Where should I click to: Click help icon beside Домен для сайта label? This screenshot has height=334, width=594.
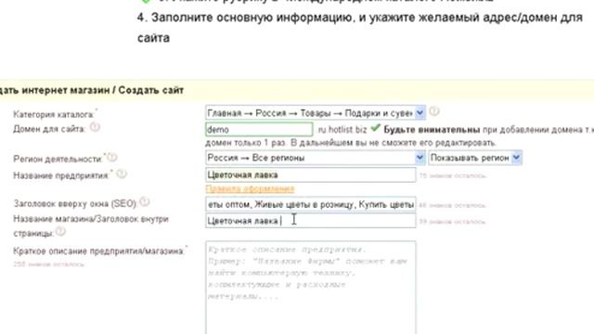click(95, 127)
